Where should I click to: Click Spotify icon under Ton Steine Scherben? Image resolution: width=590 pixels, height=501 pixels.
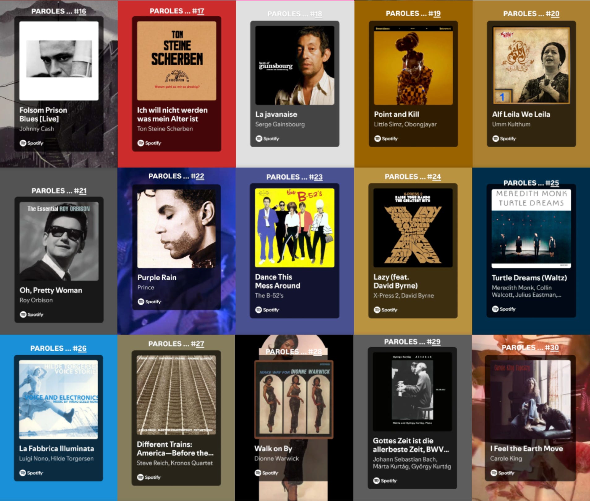[x=149, y=143]
